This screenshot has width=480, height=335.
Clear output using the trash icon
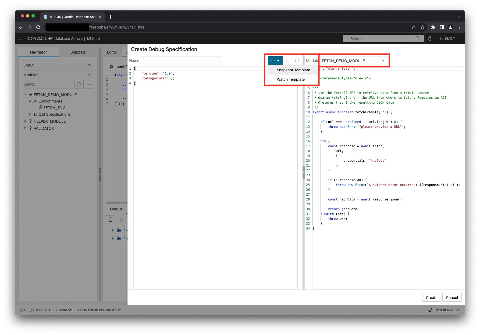(110, 220)
